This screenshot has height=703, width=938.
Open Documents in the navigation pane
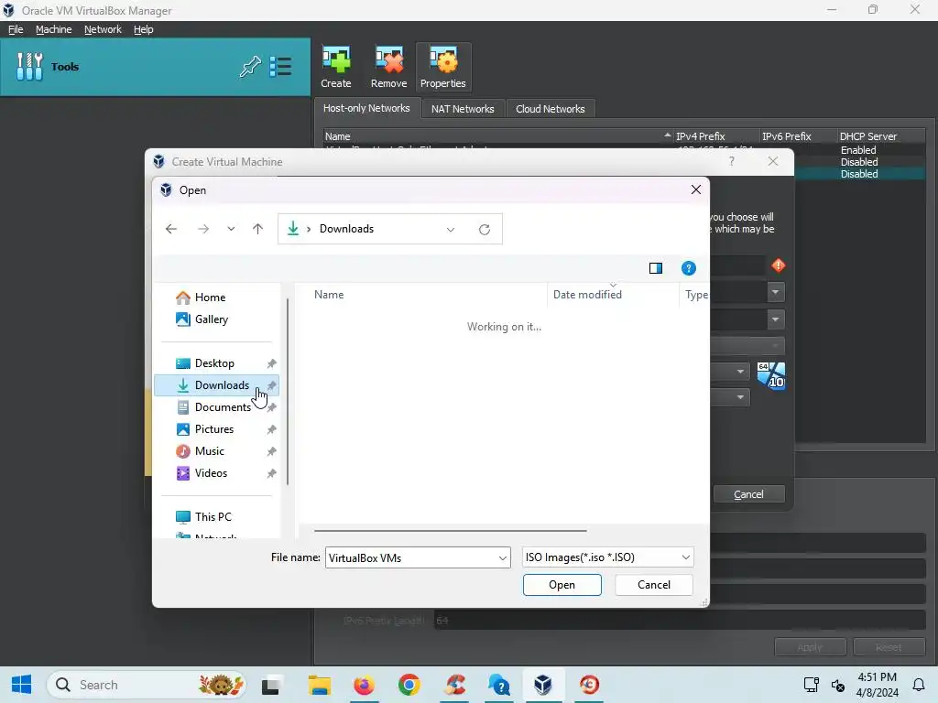(217, 407)
